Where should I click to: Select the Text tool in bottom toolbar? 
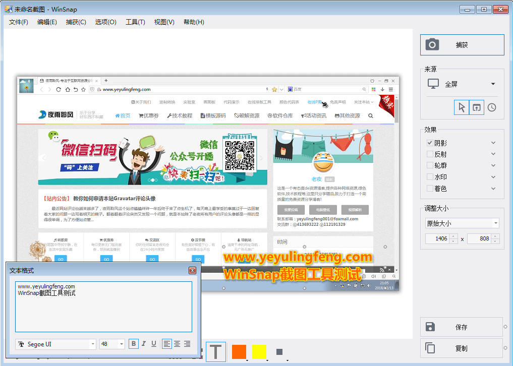215,352
